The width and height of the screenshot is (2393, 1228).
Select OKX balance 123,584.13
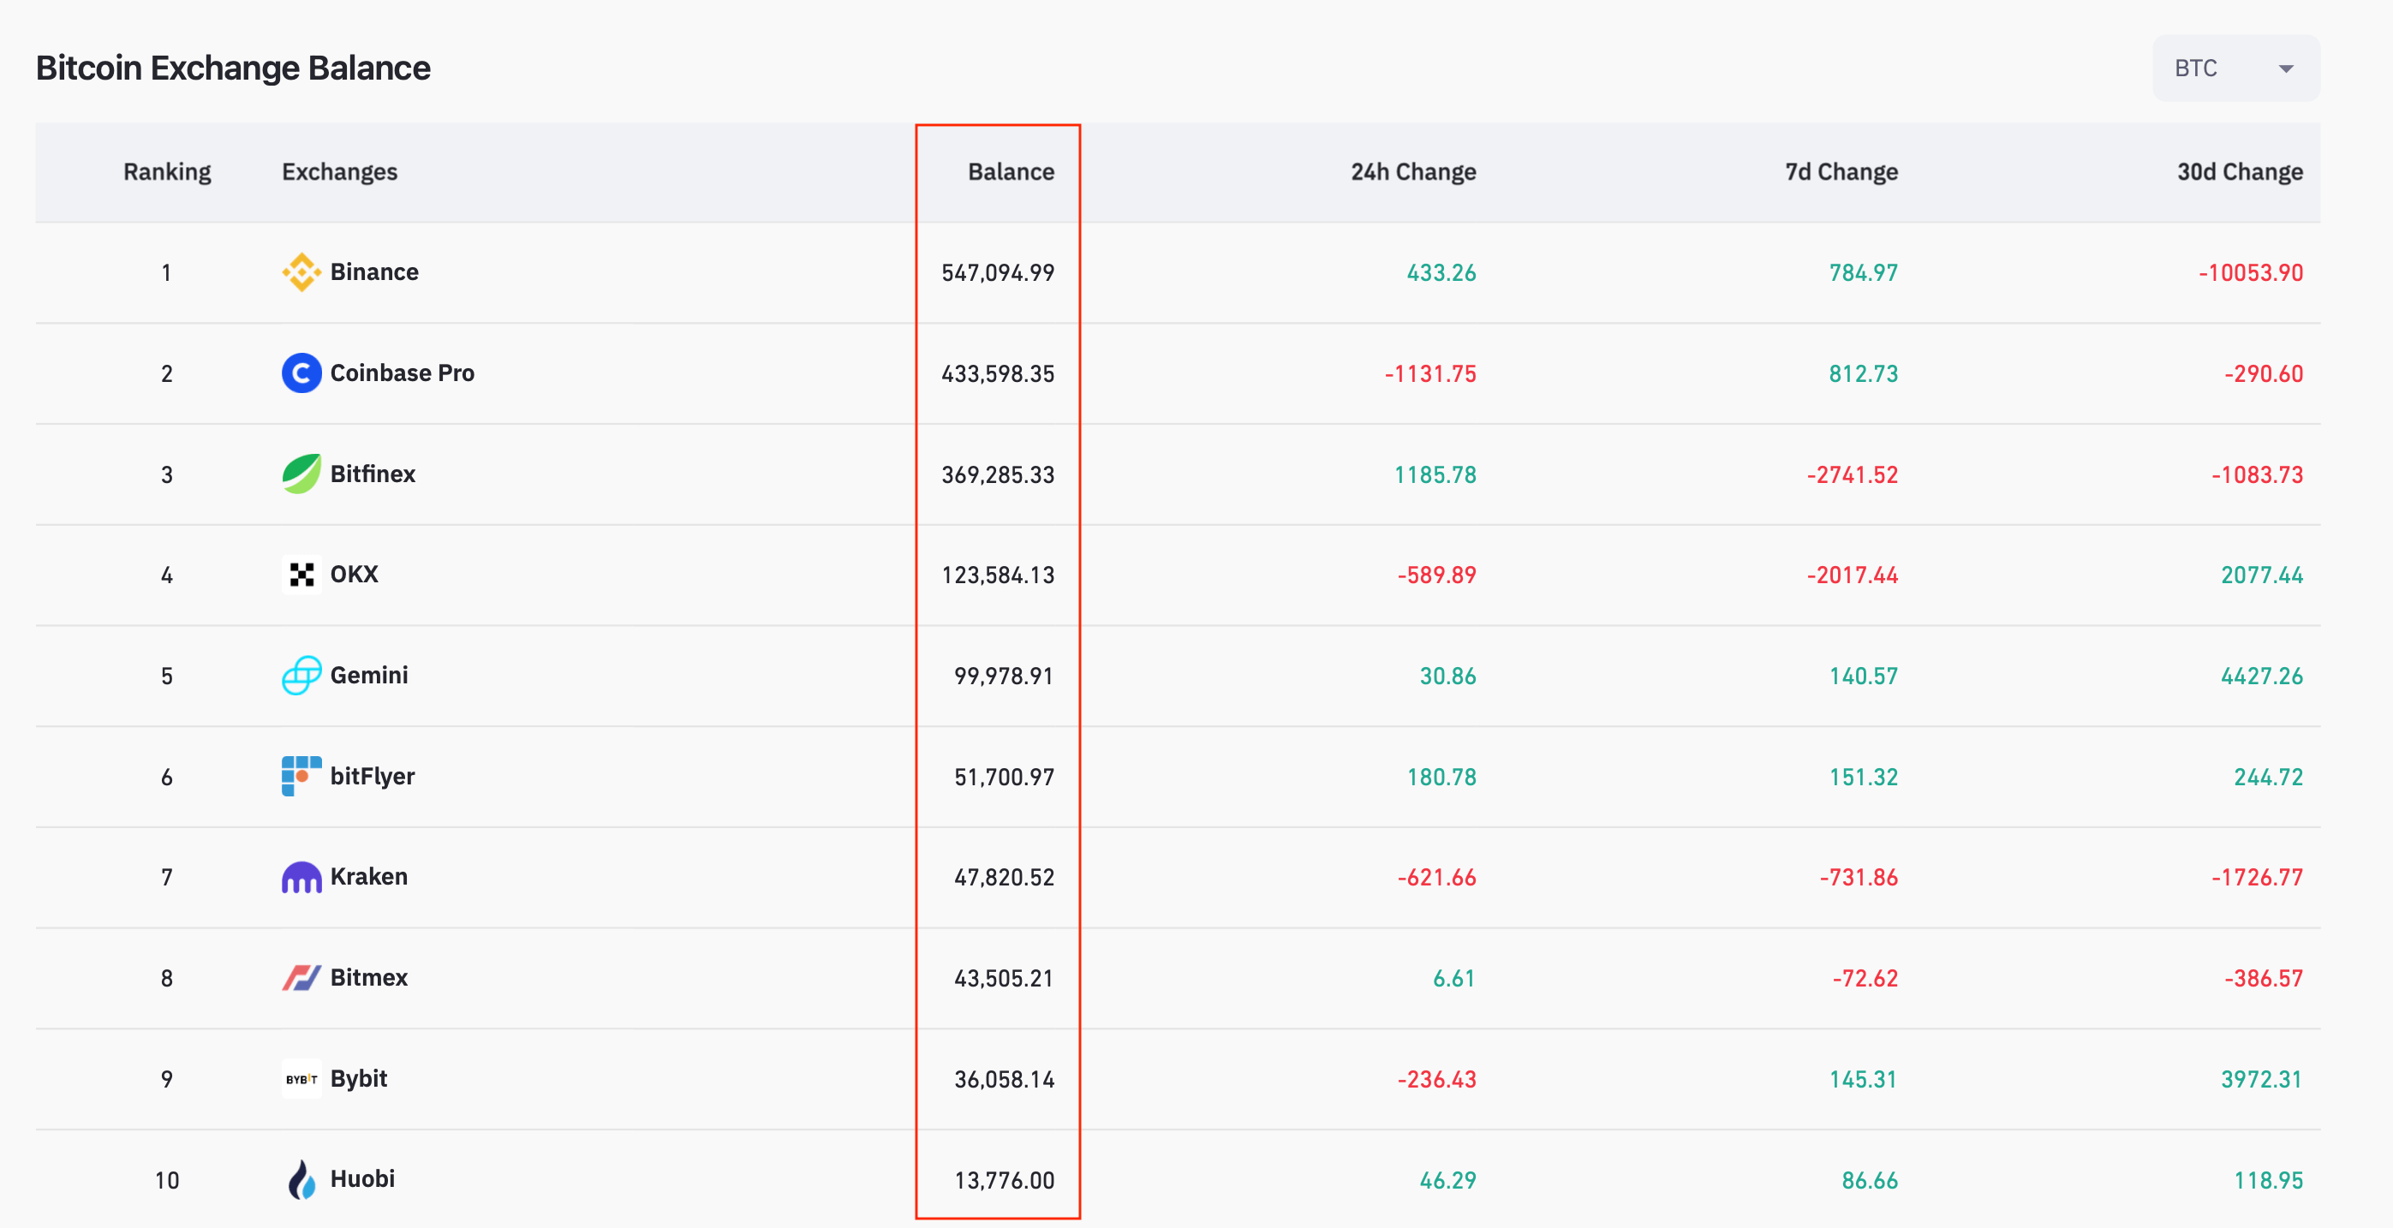point(998,576)
